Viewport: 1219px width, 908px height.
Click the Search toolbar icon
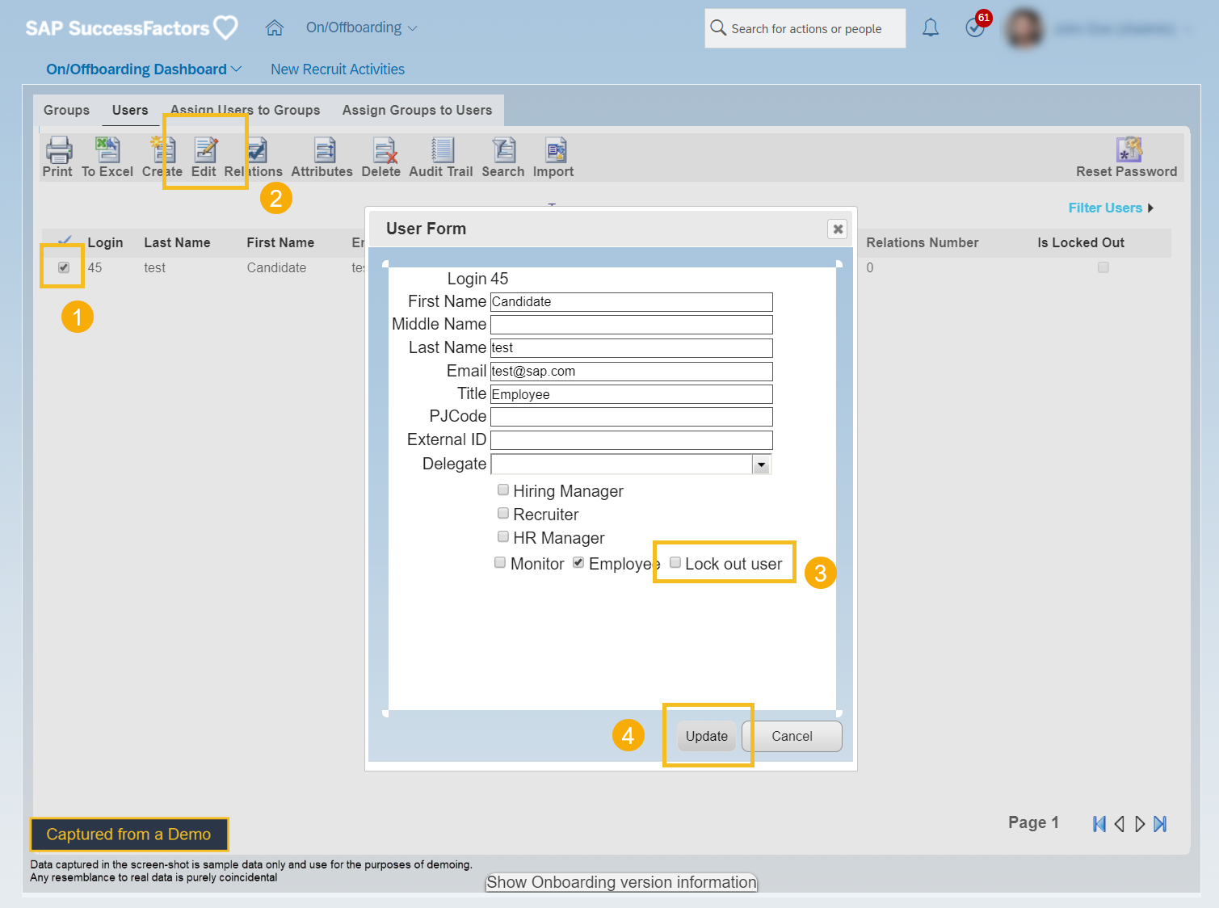pyautogui.click(x=504, y=150)
